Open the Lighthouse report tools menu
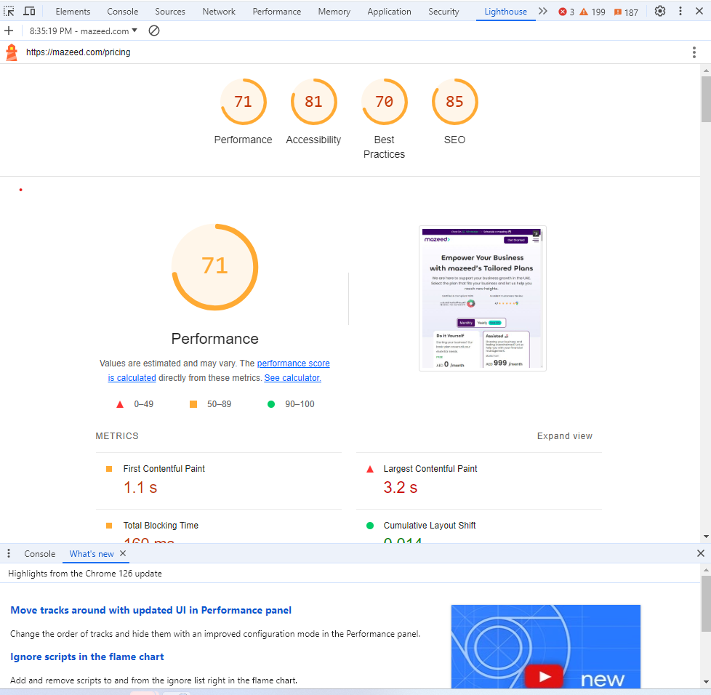Viewport: 711px width, 695px height. point(694,52)
